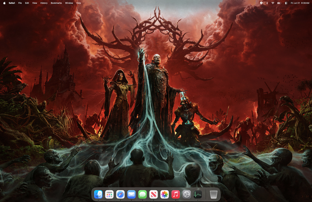Click the shield VPN icon in menu bar
Screen dimensions: 312x202
click(x=261, y=3)
